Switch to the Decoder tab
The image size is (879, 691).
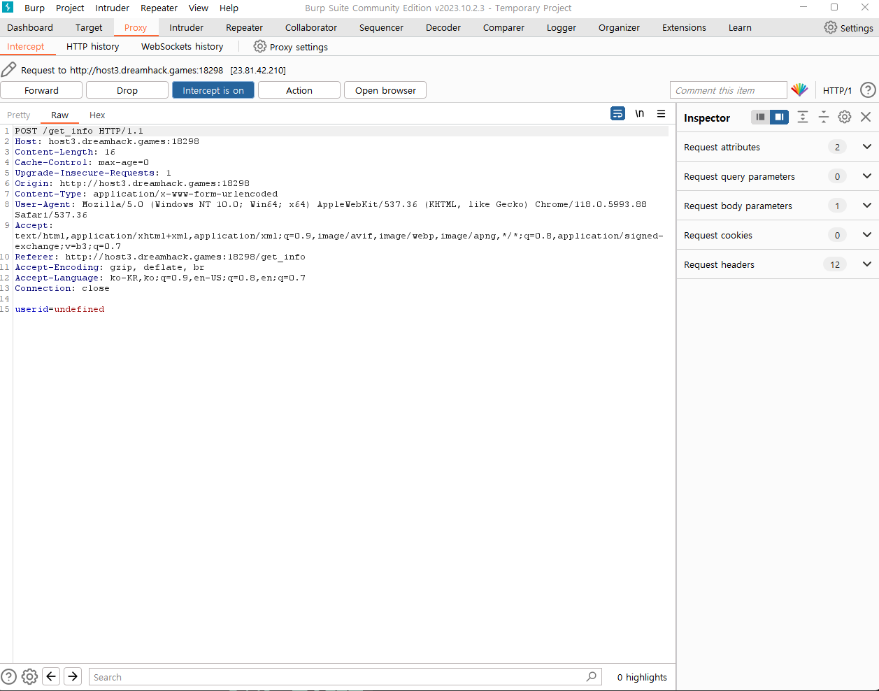[x=443, y=27]
